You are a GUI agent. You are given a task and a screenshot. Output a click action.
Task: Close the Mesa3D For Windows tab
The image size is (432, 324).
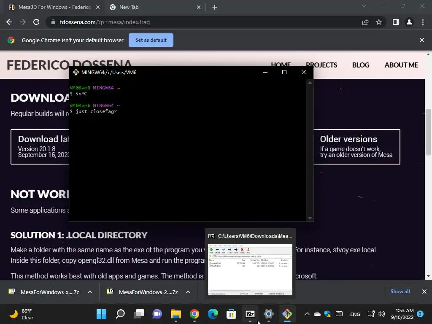click(98, 8)
